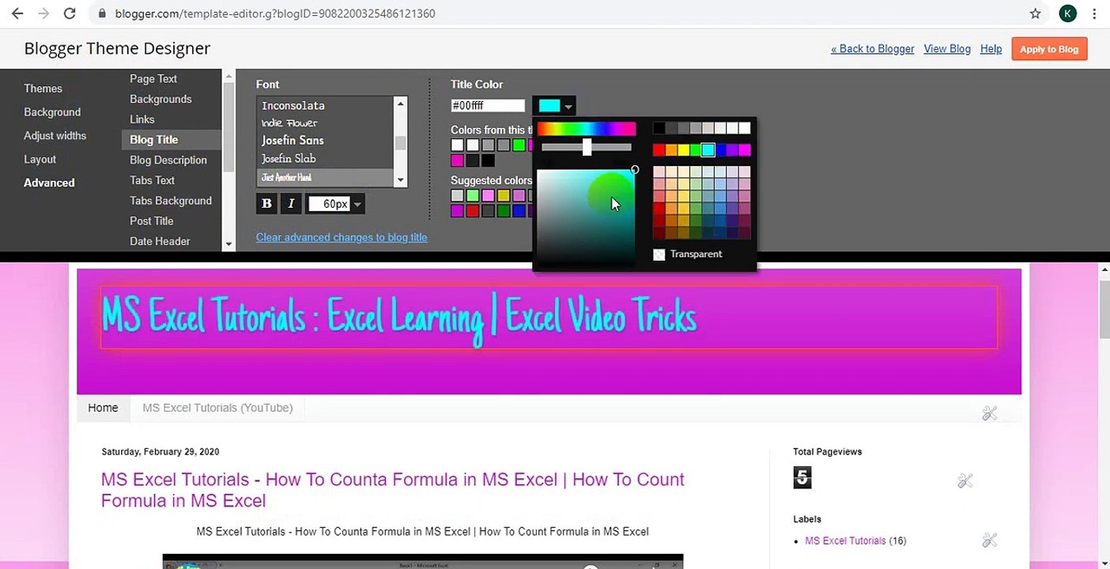Click the browser address bar URL

[274, 13]
